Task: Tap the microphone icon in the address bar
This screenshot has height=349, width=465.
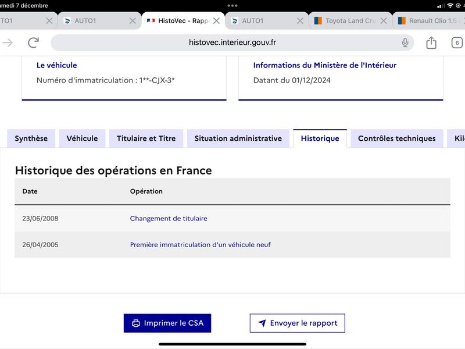Action: pos(405,42)
